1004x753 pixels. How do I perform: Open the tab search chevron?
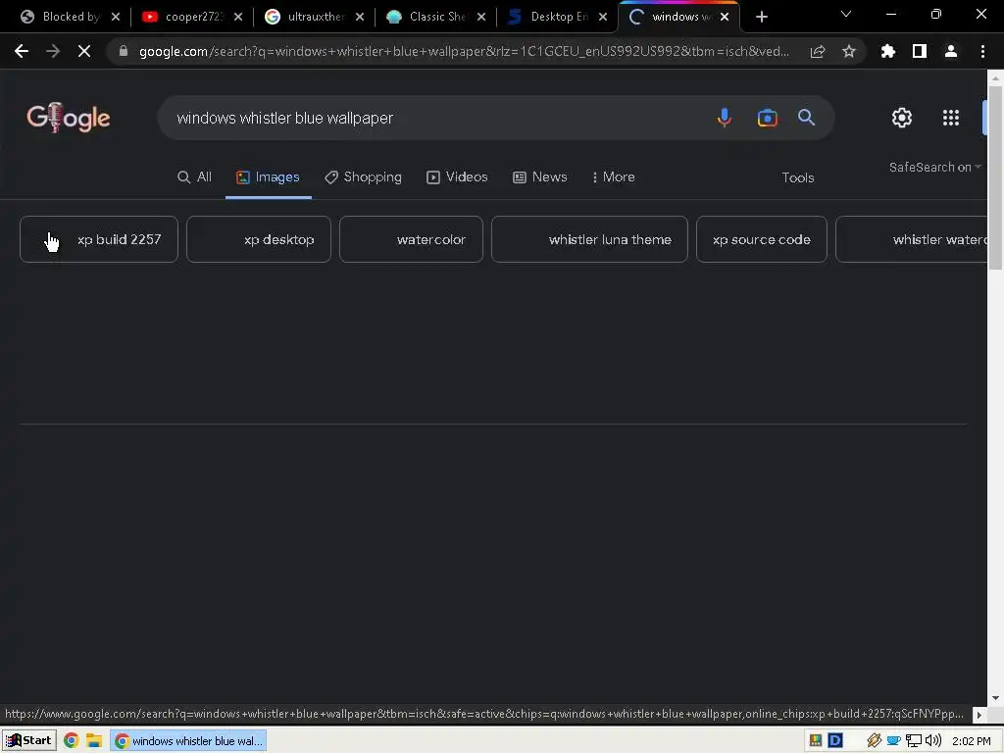coord(846,14)
